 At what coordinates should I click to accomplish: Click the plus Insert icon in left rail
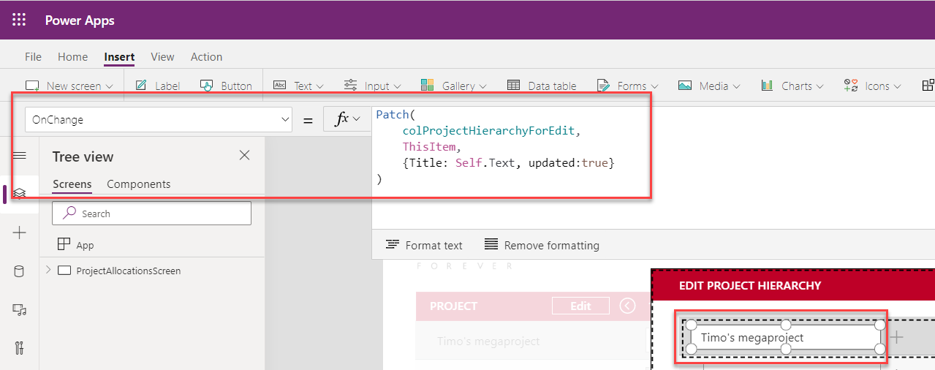click(20, 233)
